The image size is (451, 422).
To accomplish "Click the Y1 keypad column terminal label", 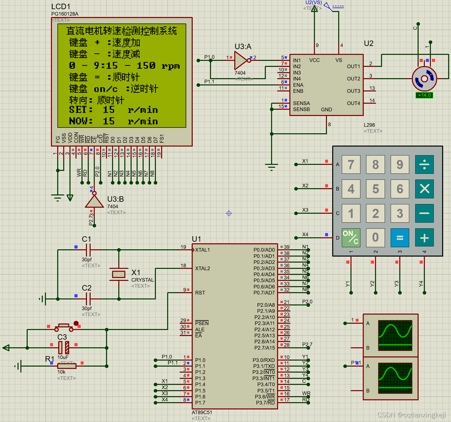I will coord(347,284).
